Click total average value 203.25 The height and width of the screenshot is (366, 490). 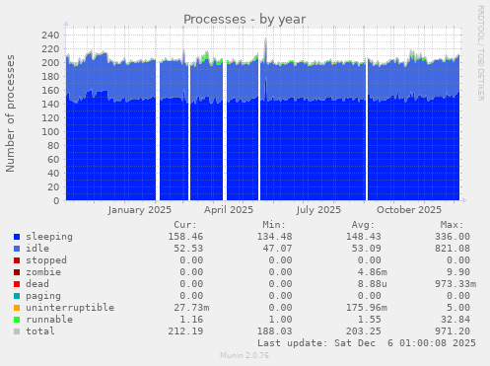(364, 331)
